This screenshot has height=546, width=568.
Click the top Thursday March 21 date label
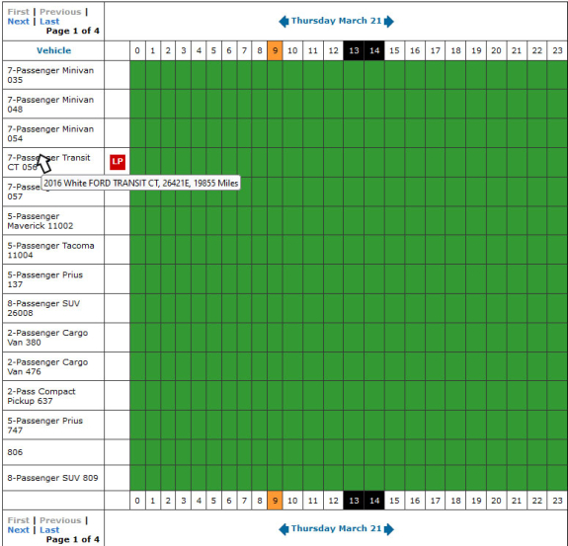pyautogui.click(x=337, y=21)
